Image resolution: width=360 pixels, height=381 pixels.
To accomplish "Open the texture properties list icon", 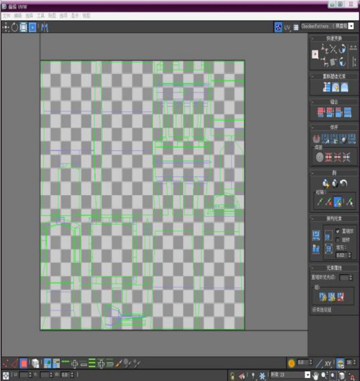I will [x=295, y=28].
